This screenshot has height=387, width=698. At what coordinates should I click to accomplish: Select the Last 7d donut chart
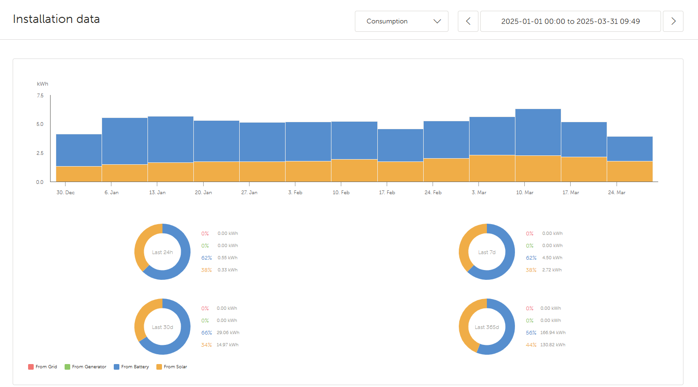487,252
